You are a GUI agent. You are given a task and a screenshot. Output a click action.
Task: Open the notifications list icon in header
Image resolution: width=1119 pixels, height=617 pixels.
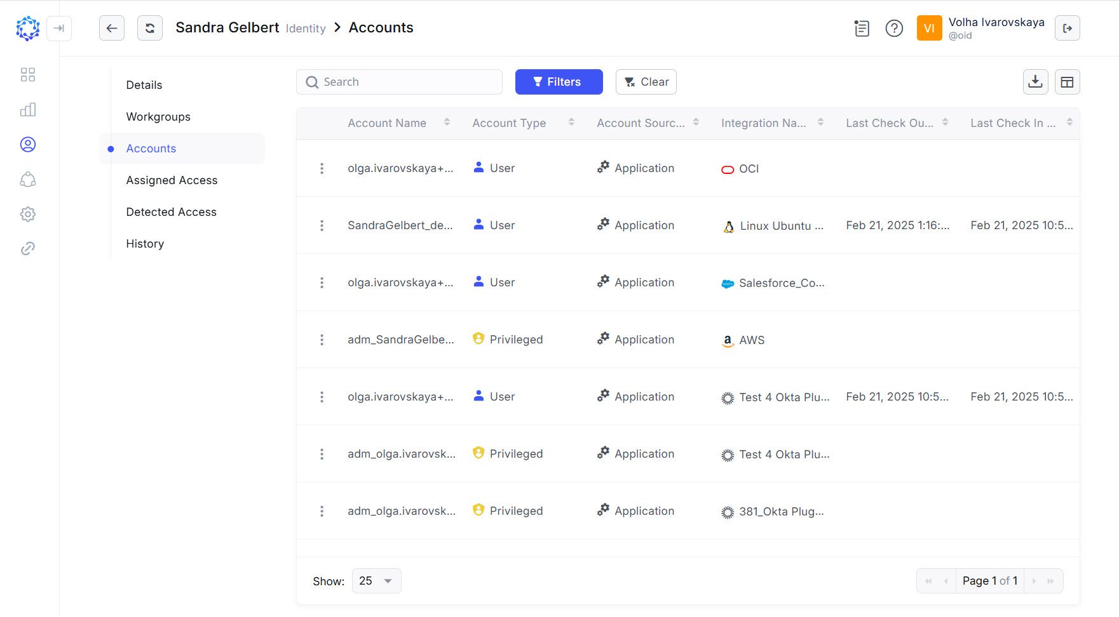(x=862, y=28)
